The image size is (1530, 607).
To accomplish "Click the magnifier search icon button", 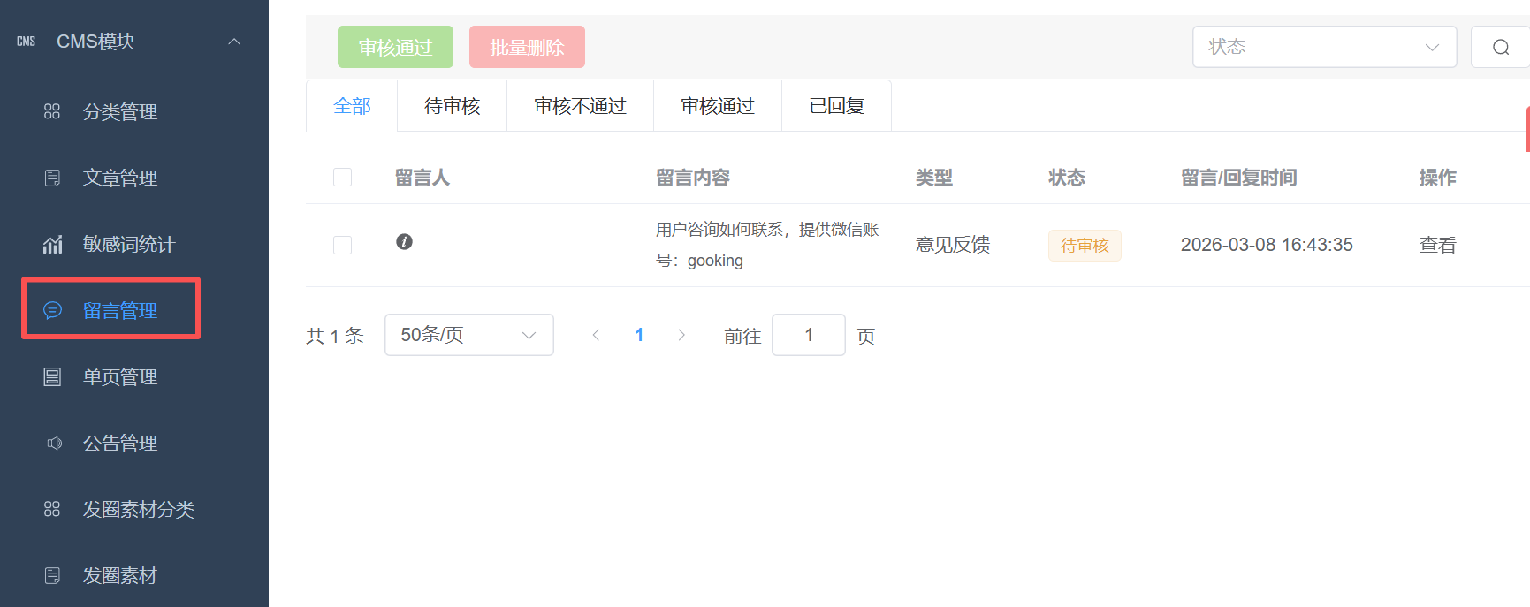I will pos(1500,48).
